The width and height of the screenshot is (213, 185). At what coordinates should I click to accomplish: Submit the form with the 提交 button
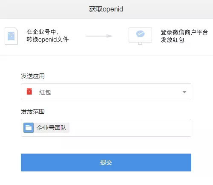click(106, 163)
